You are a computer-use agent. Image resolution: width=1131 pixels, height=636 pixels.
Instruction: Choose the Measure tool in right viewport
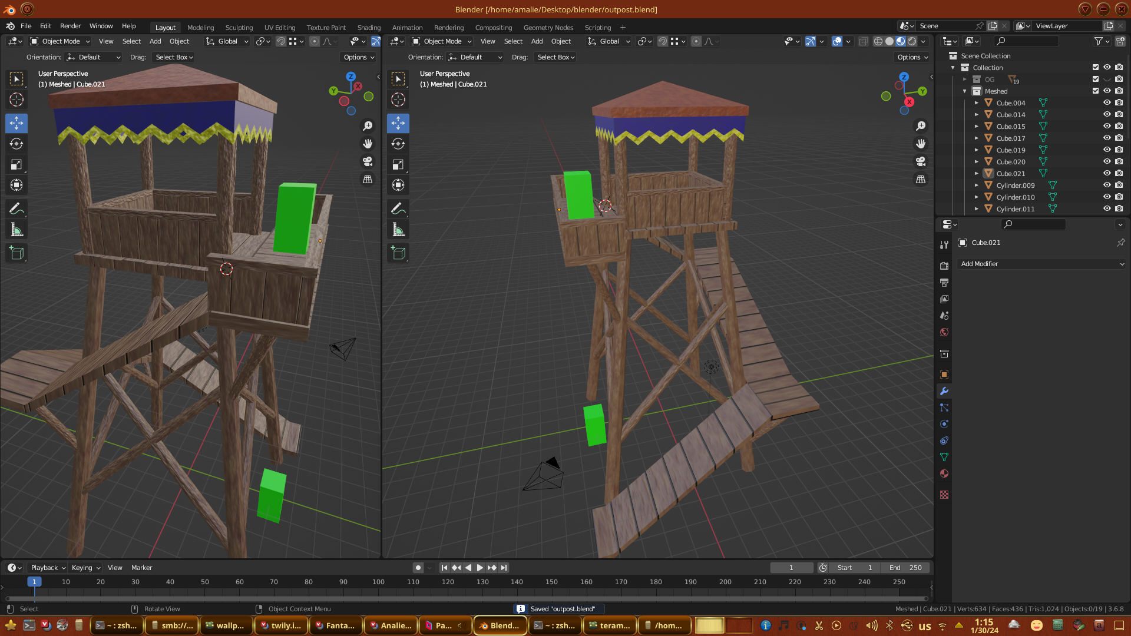point(398,230)
